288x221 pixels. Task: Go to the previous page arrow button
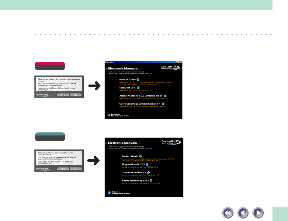tap(243, 213)
